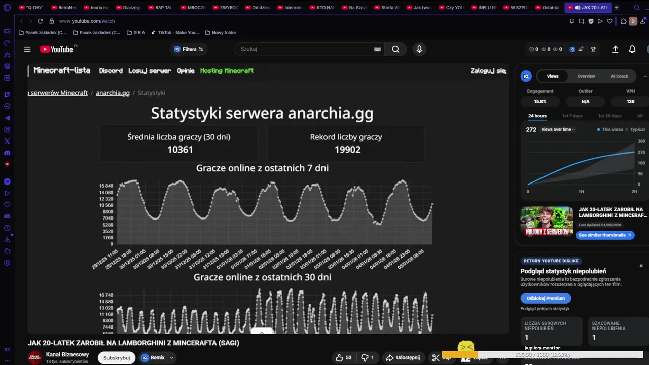Select the 24 hours time range
The width and height of the screenshot is (649, 365).
[537, 116]
